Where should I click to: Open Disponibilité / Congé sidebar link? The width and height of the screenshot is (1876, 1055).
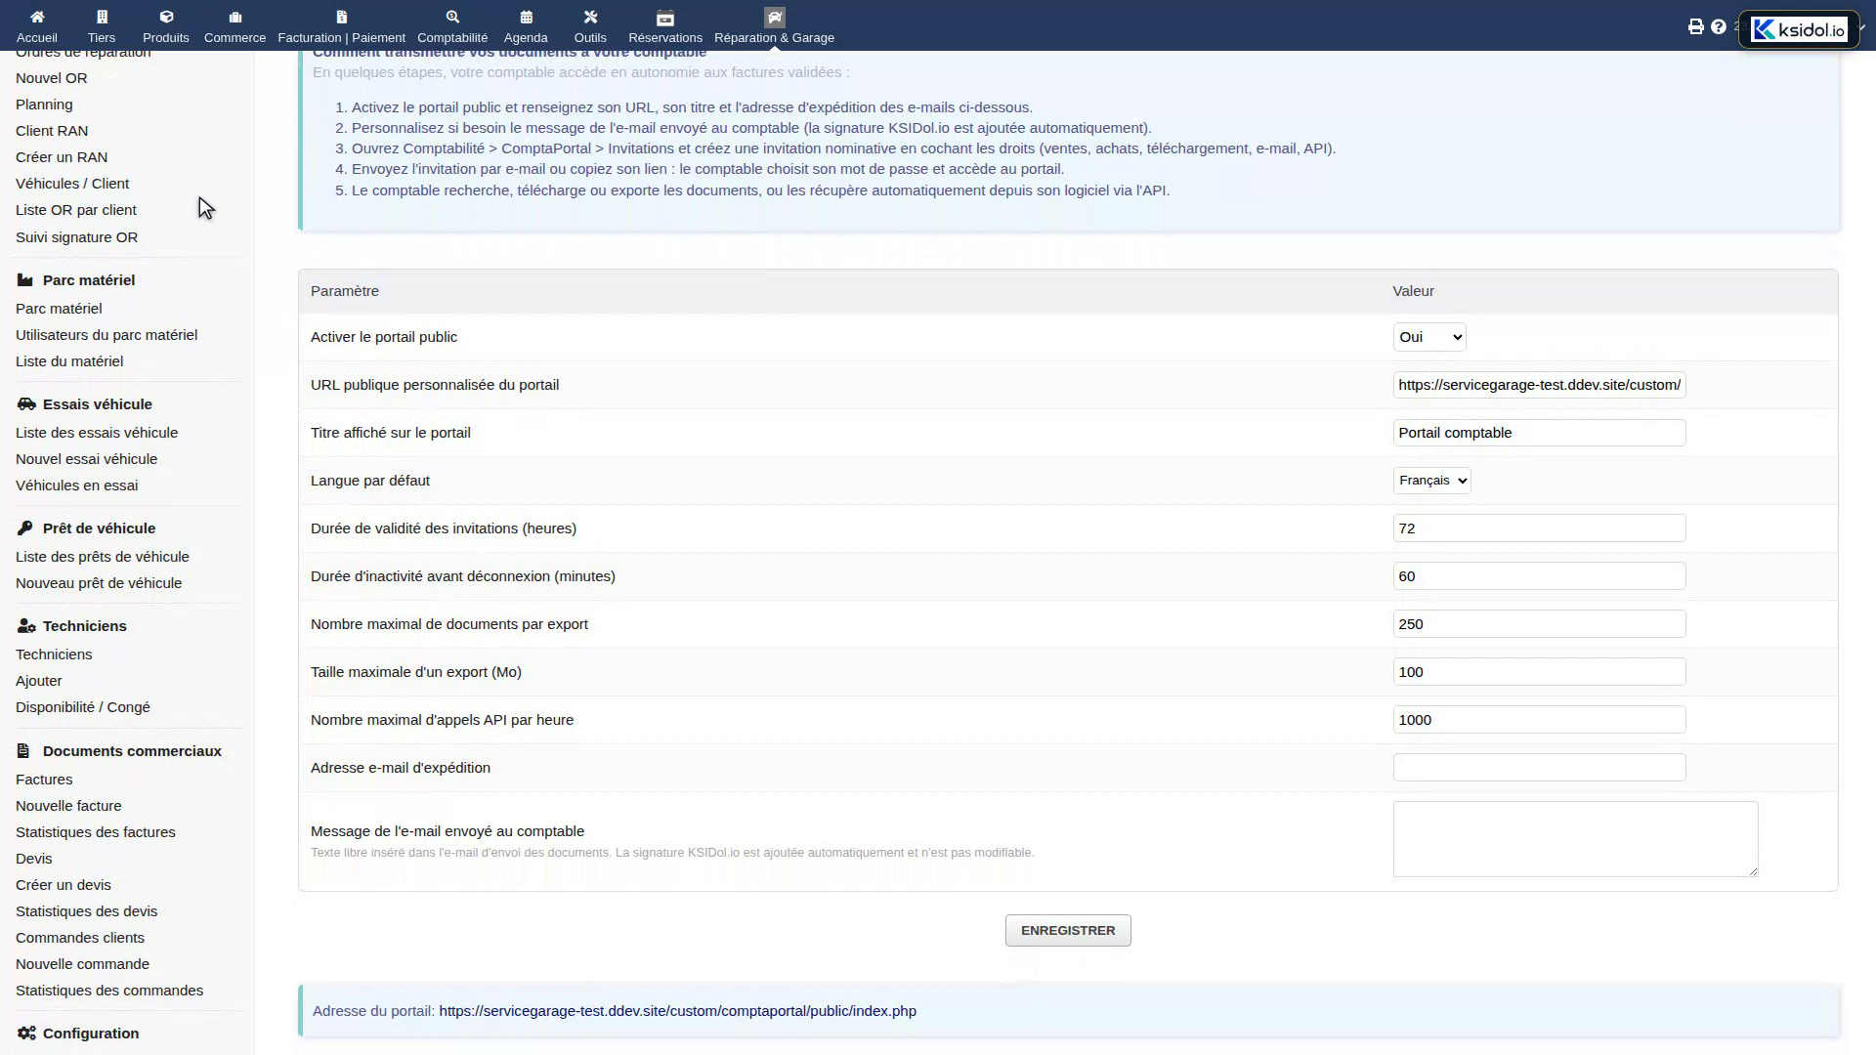(x=83, y=707)
